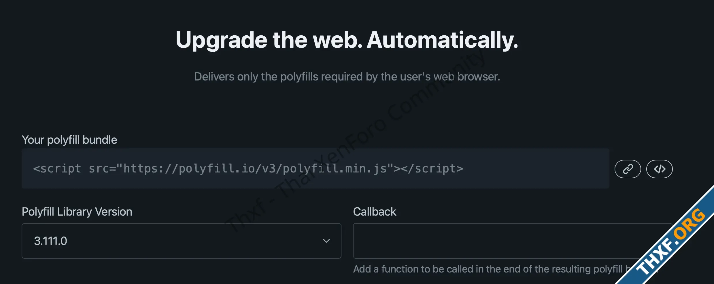
Task: Click the word 'Automatically.' in the title
Action: tap(442, 40)
